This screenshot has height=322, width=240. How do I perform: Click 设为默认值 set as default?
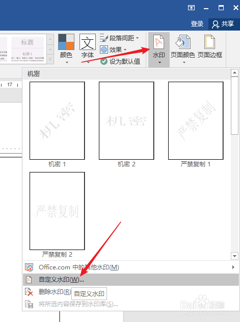tap(120, 61)
